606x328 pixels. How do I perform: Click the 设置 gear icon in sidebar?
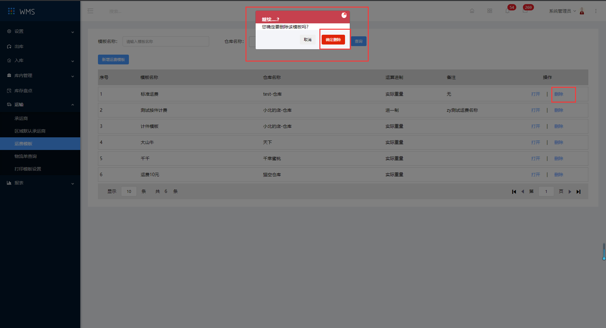click(9, 31)
